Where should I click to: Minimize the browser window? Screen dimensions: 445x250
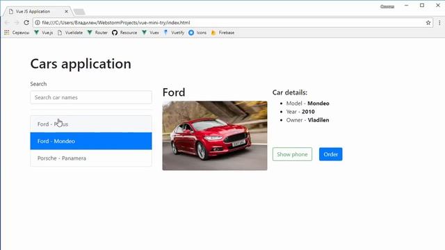pos(406,6)
